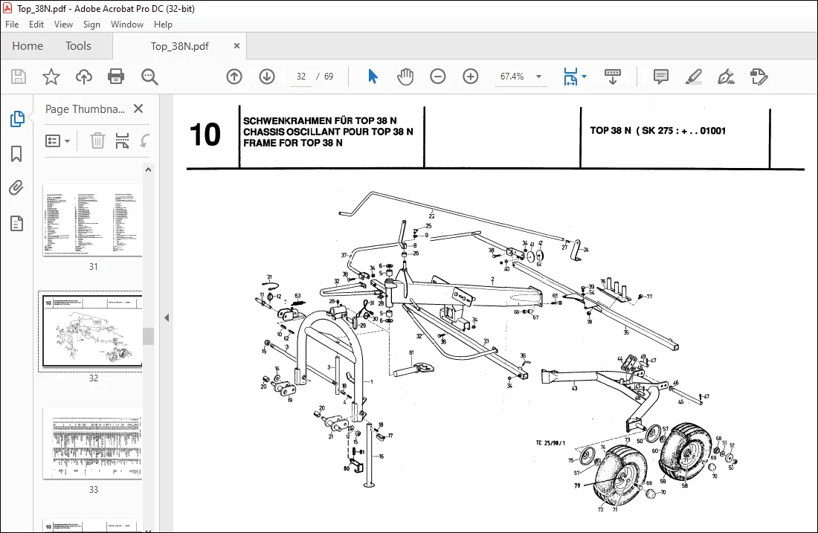Select the page 33 thumbnail
This screenshot has width=818, height=533.
(93, 444)
